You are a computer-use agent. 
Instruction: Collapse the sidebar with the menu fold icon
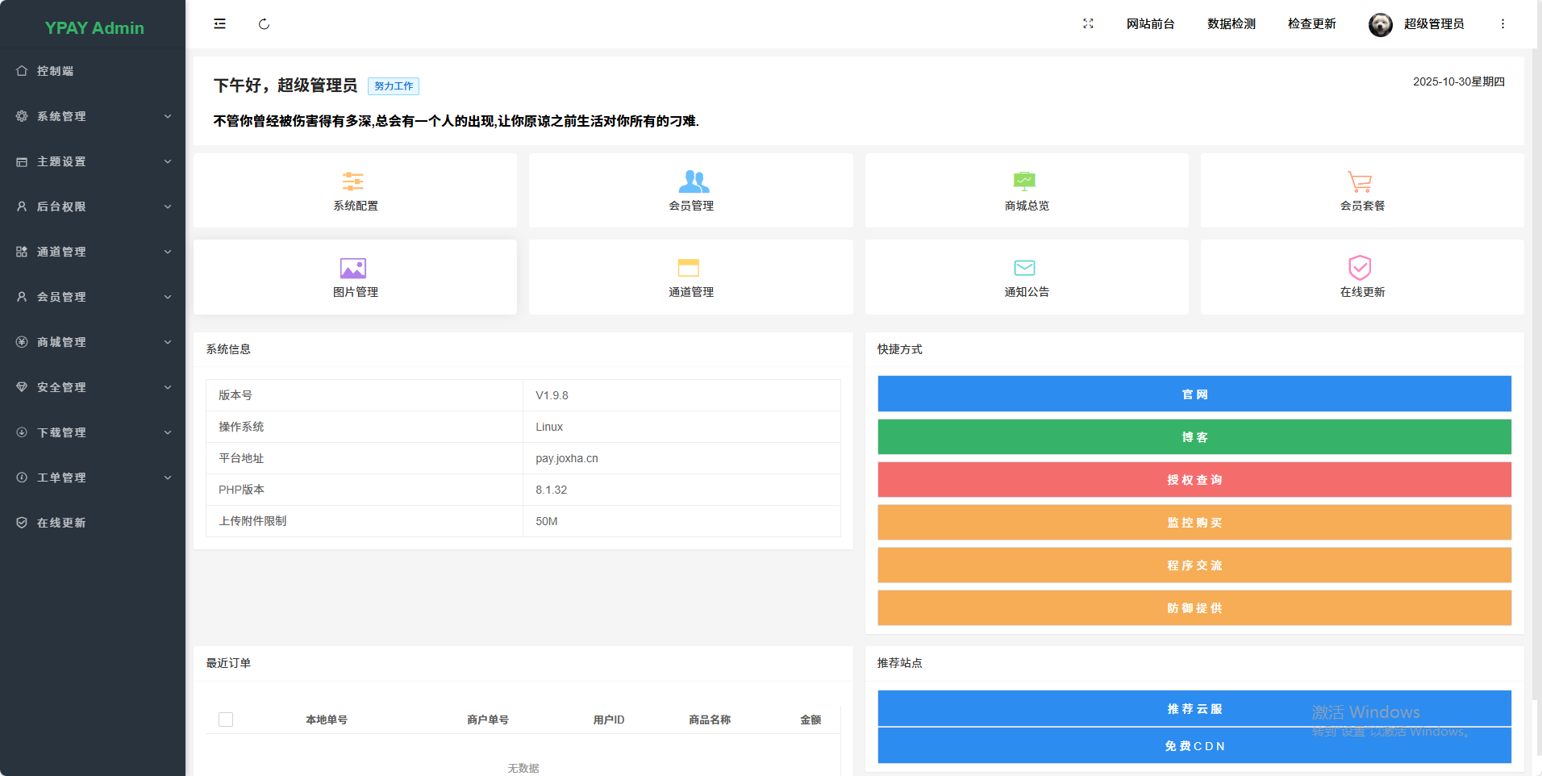[219, 24]
